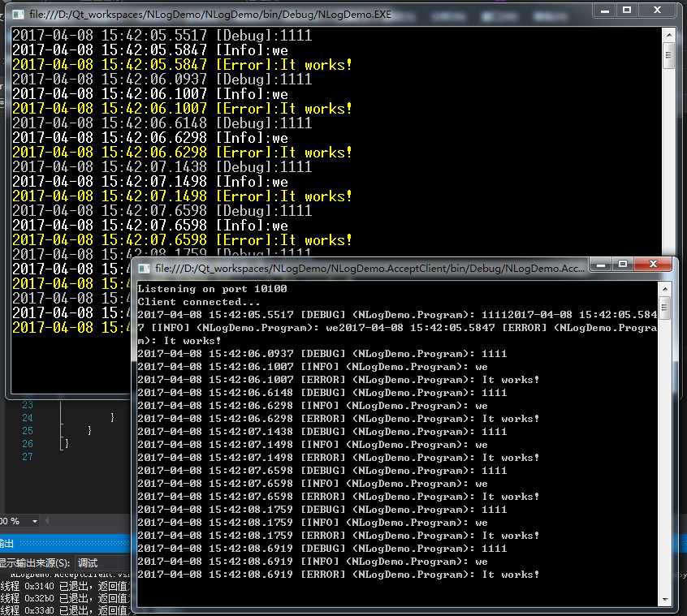
Task: Click NLogDemo.EXE line 15:42:06.6298 [Info]:we
Action: click(x=150, y=138)
